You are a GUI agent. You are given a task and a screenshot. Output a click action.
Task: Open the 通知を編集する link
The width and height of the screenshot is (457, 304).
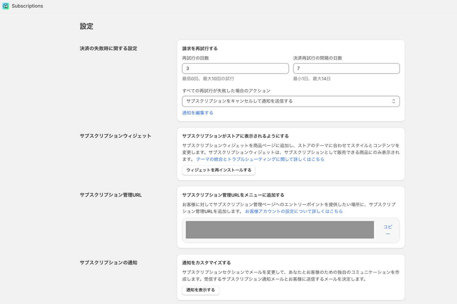click(x=197, y=113)
